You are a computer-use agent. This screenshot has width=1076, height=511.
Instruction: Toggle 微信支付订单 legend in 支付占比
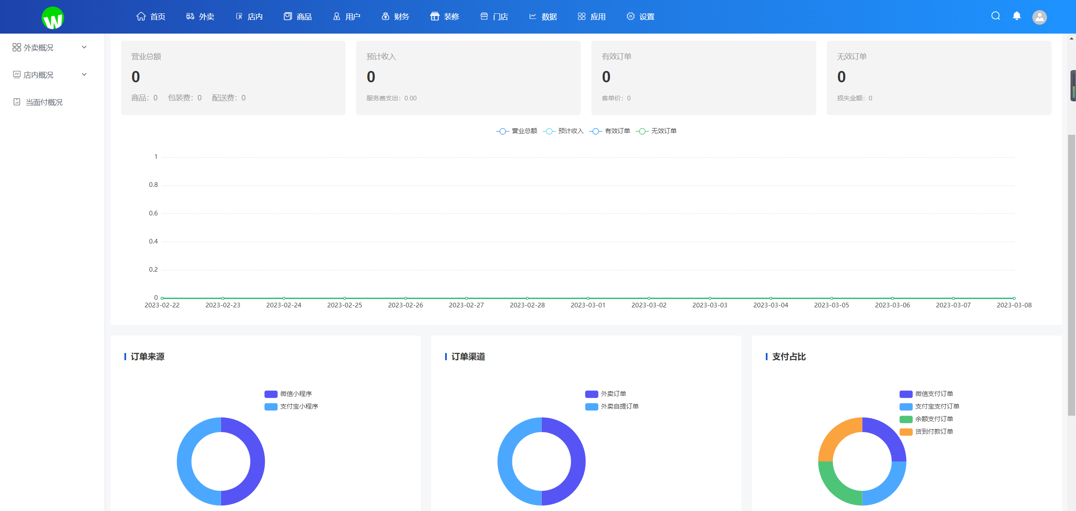(926, 394)
